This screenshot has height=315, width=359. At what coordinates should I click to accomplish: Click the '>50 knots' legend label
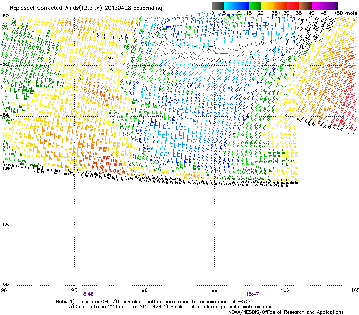[x=345, y=13]
